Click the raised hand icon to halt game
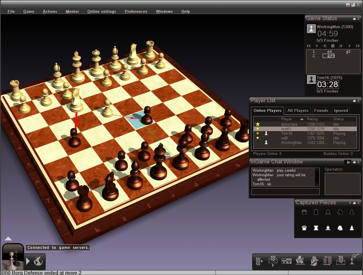Screen dimensions: 363x275 (314, 261)
